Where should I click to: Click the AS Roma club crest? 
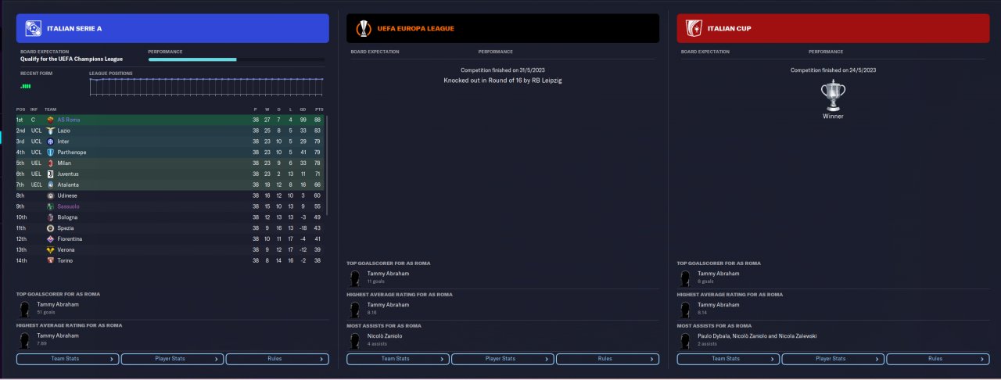pos(50,120)
